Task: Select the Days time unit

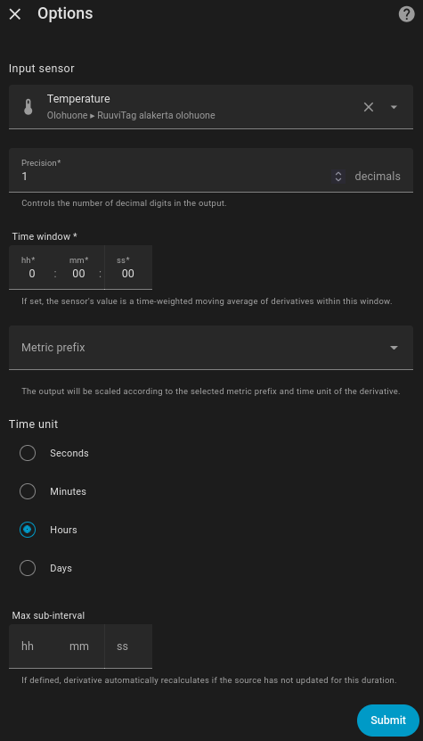Action: point(28,568)
